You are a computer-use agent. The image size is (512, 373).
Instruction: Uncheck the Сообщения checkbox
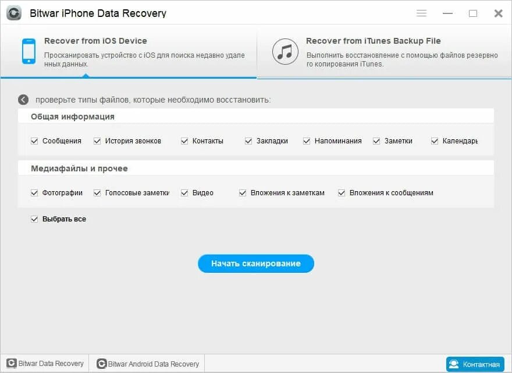(34, 141)
